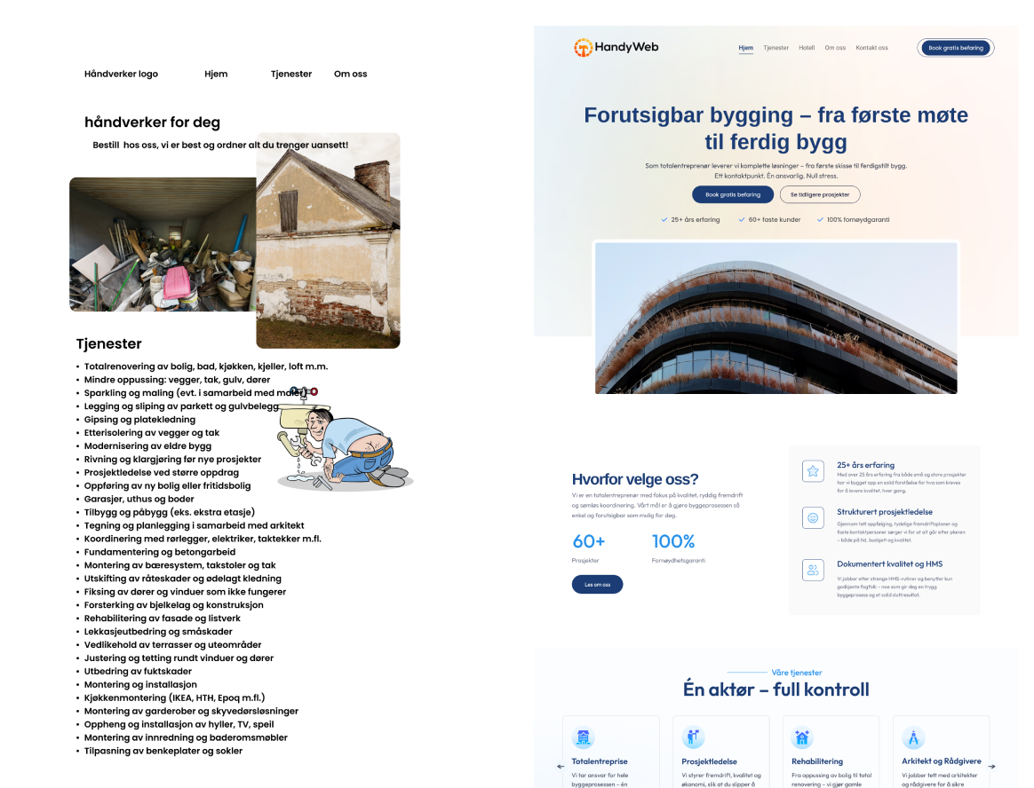Click the people icon beside Dokumentert kvalitet og HMS
The height and width of the screenshot is (788, 1034).
(x=813, y=570)
